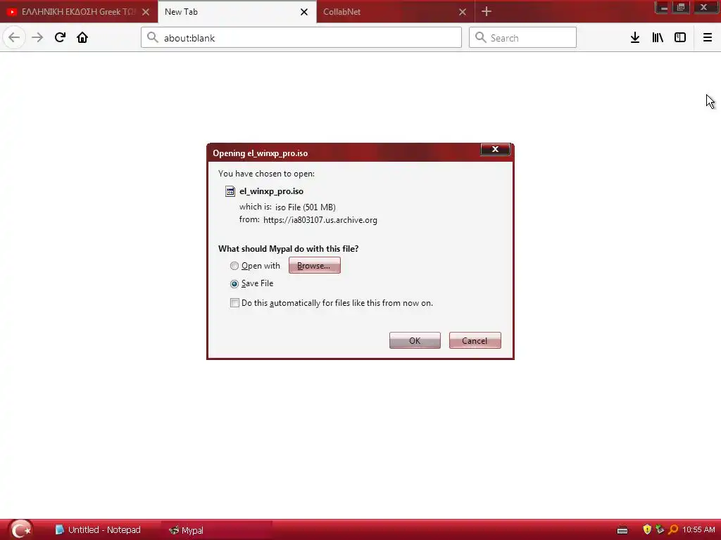Viewport: 721px width, 540px height.
Task: Select the Save File radio option
Action: 234,284
